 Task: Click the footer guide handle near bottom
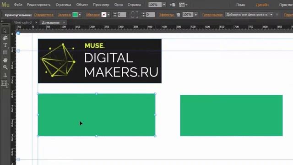(18, 159)
